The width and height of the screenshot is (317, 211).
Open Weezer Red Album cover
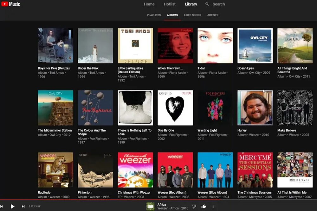(175, 170)
